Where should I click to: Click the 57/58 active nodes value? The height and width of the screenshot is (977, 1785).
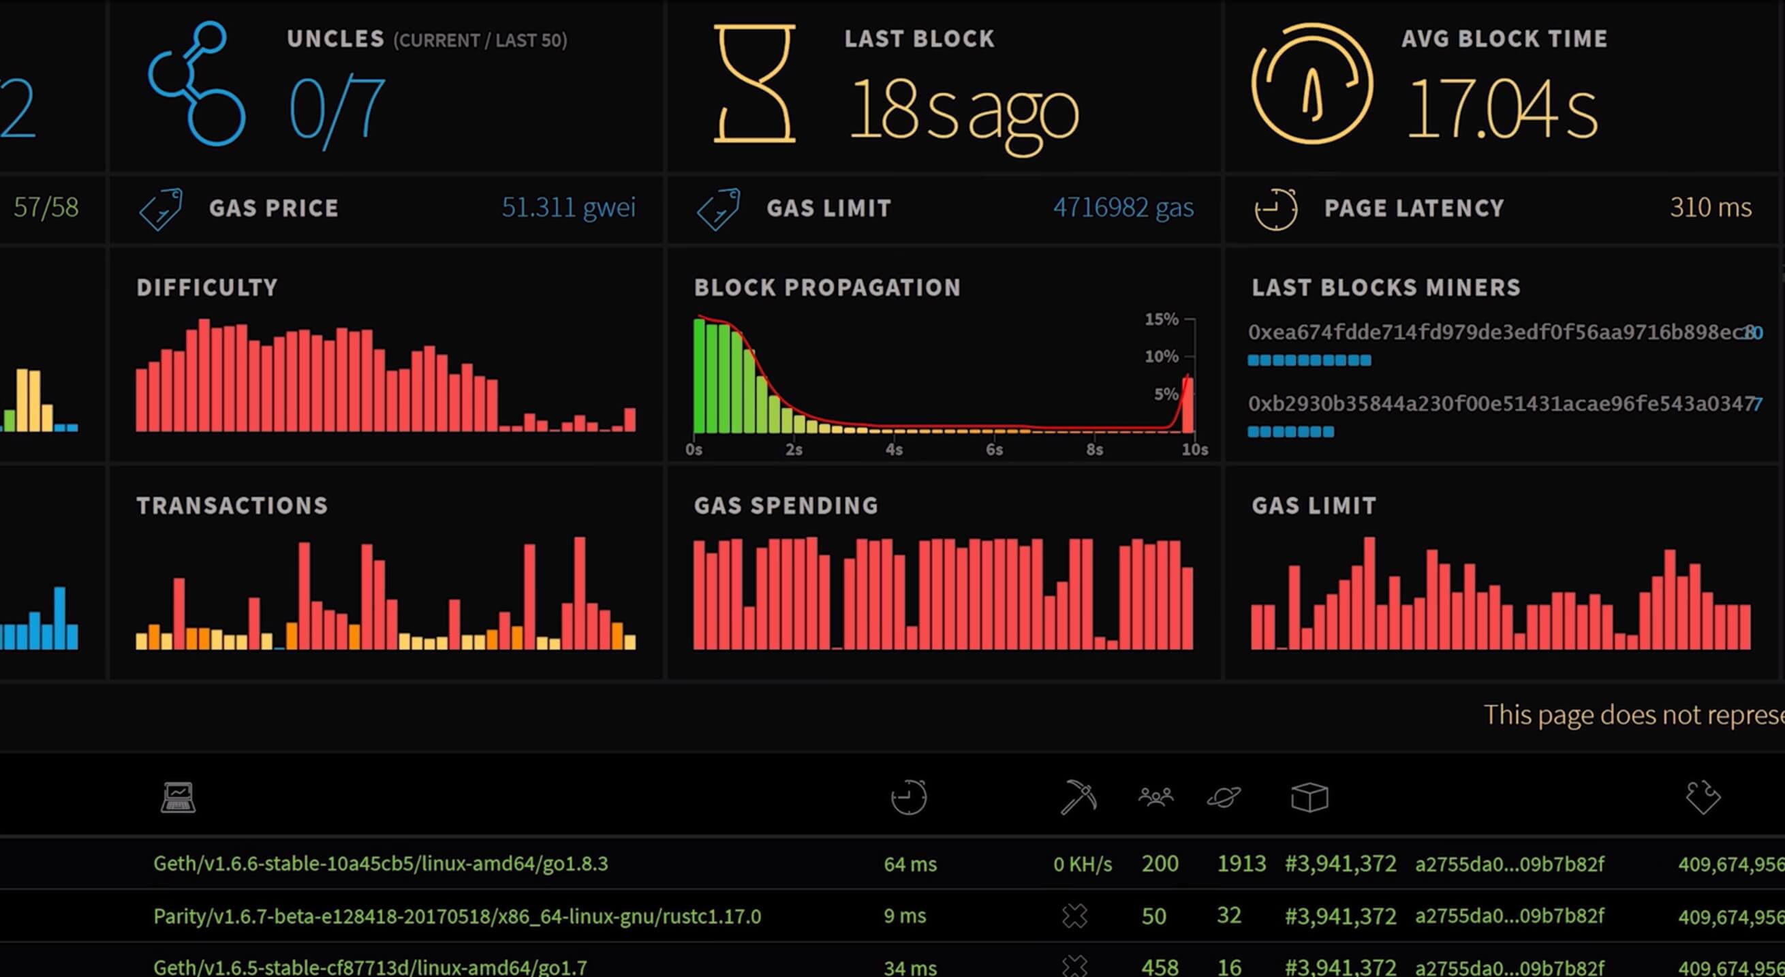point(46,207)
